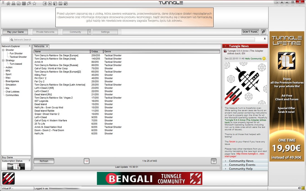Select the Far Cry 2 network row
The height and width of the screenshot is (191, 306).
coord(127,82)
